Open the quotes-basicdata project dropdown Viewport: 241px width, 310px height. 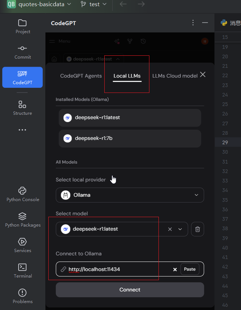click(40, 4)
